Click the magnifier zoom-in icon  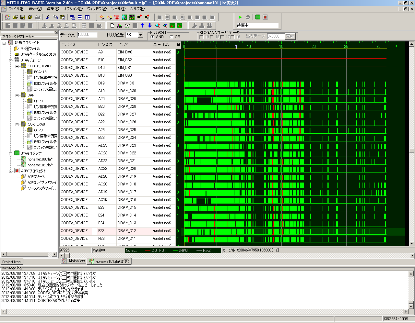158,26
